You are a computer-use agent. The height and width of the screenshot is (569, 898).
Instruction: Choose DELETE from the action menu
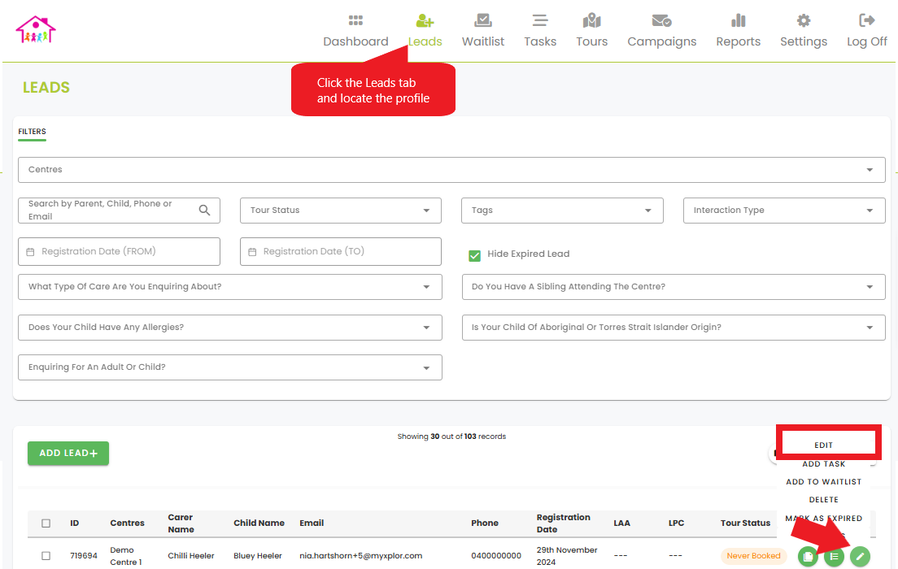[823, 500]
